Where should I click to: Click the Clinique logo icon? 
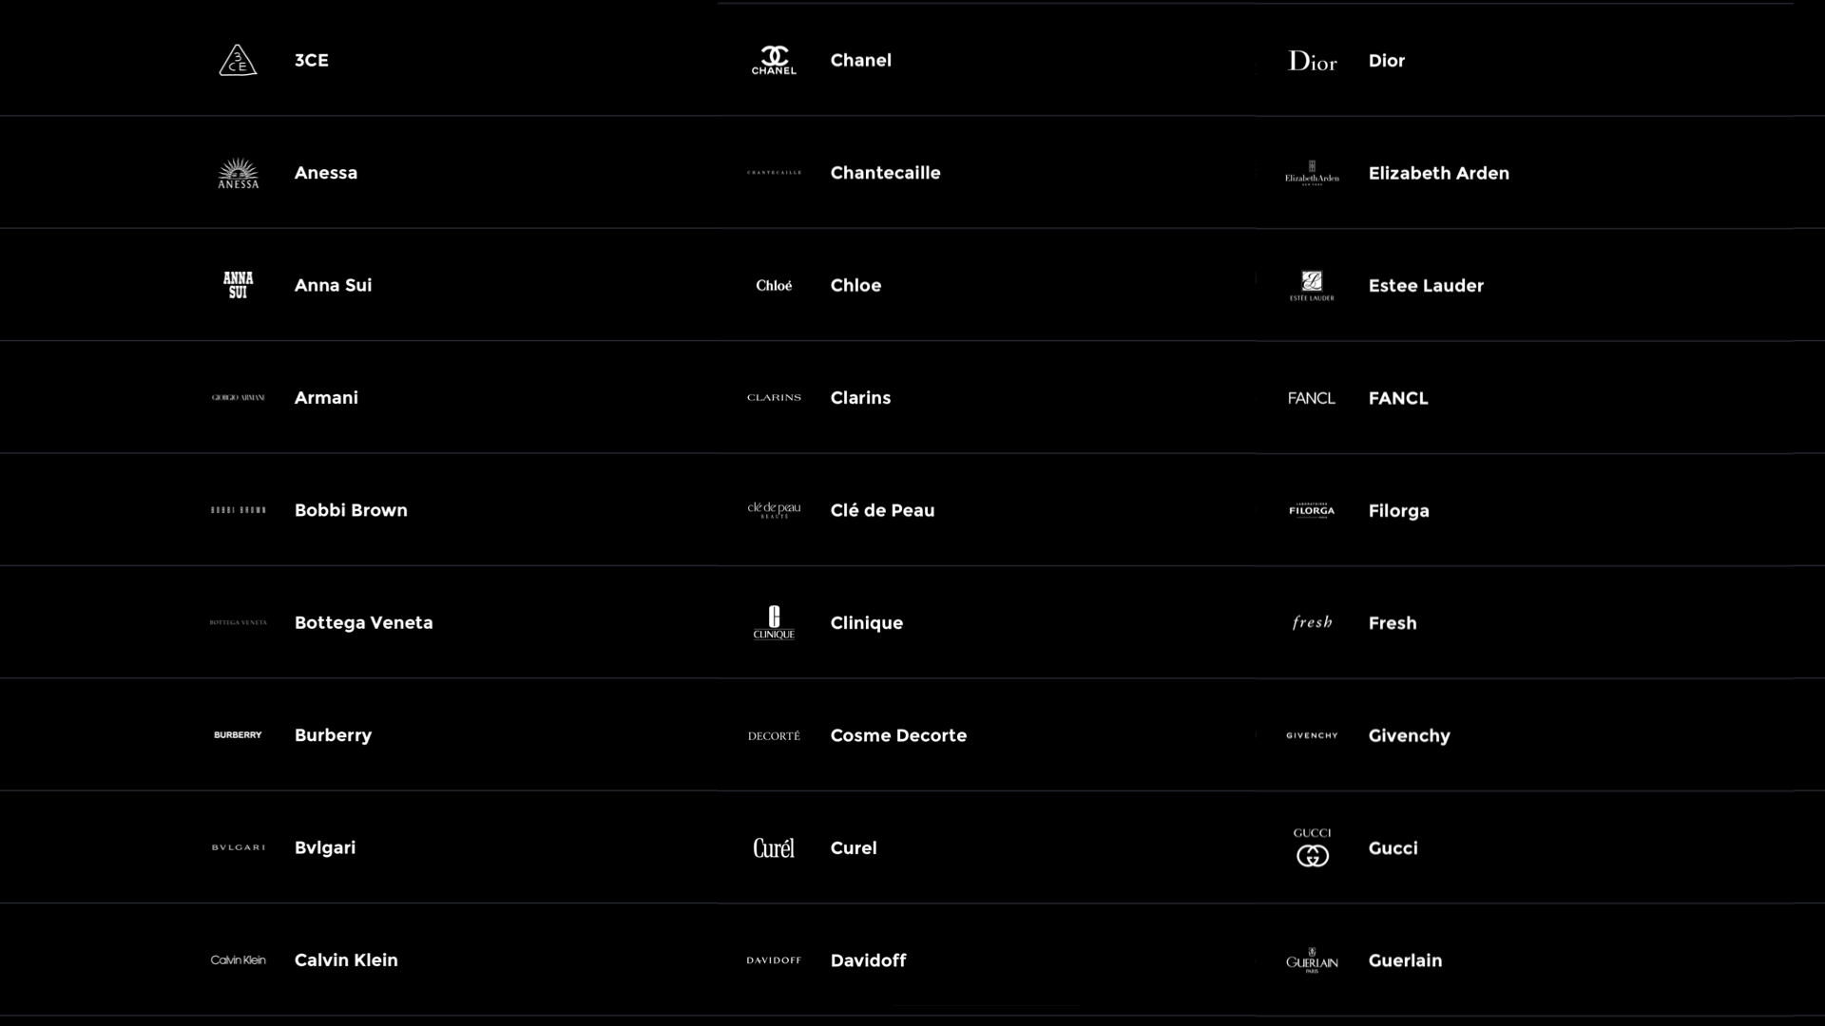[x=774, y=623]
